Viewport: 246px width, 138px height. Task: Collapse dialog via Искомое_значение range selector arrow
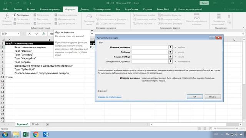[x=170, y=47]
